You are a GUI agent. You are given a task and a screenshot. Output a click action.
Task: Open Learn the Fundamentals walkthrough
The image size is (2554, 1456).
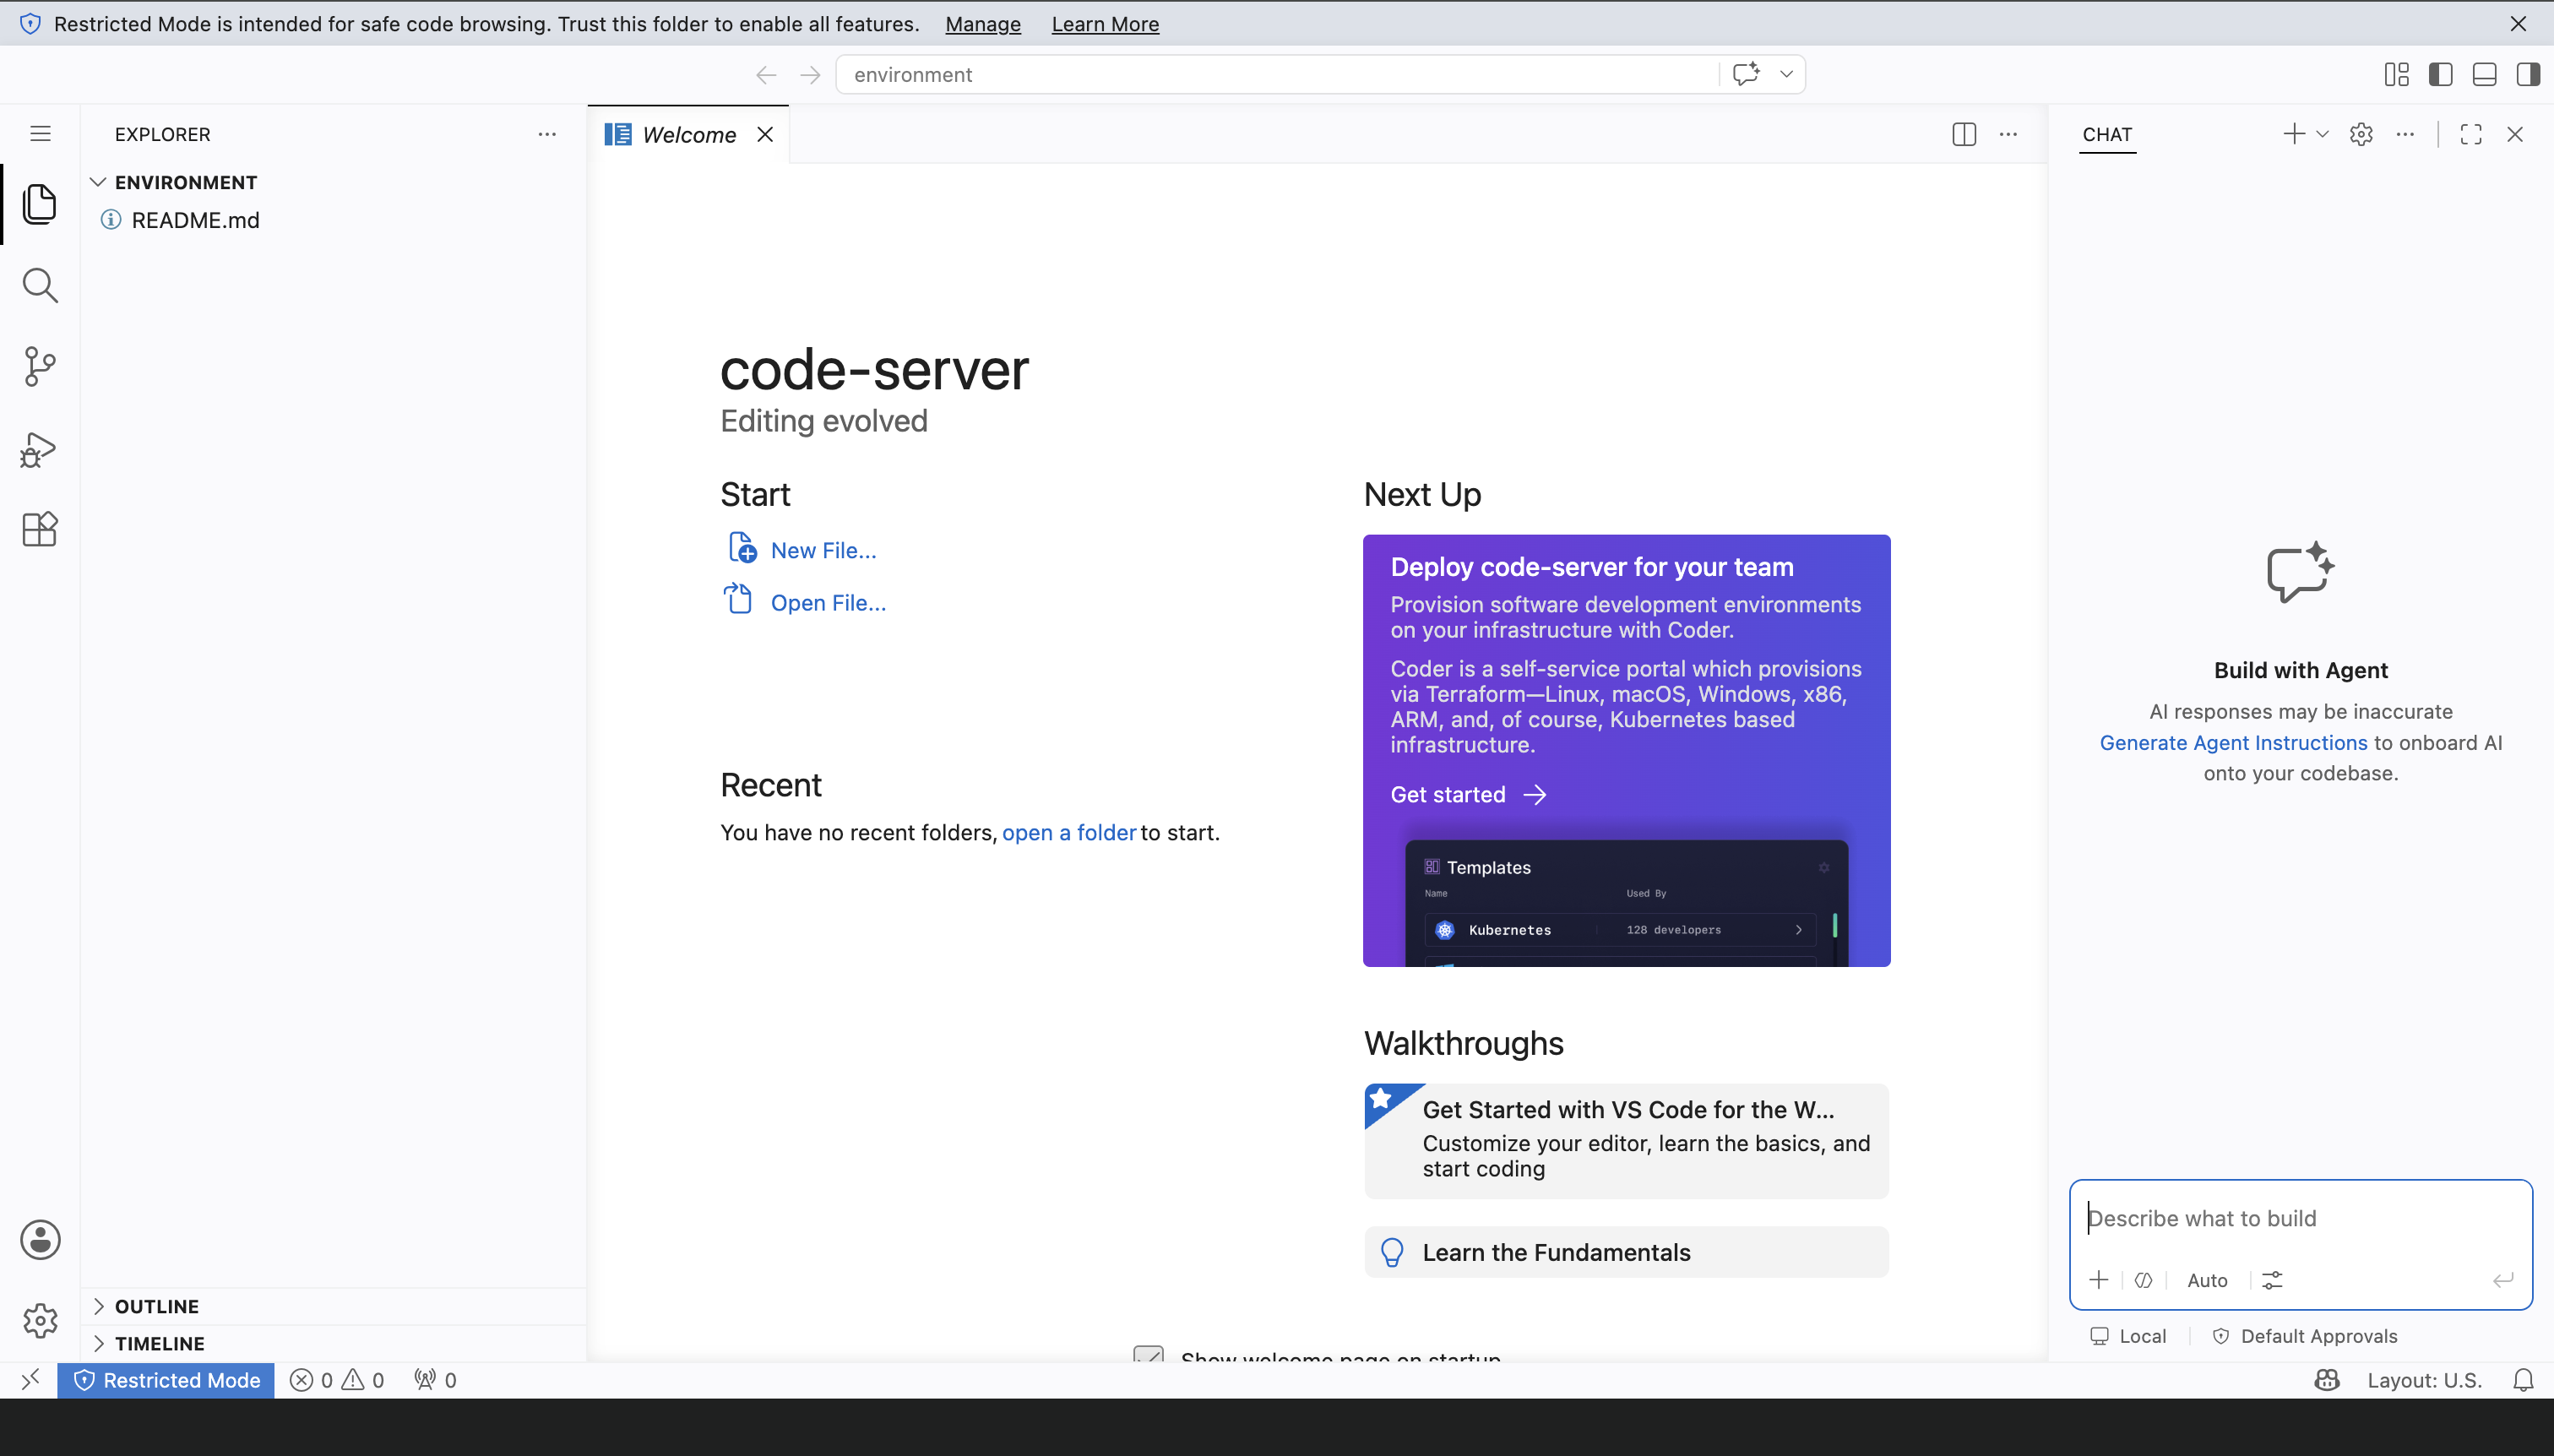pos(1626,1252)
